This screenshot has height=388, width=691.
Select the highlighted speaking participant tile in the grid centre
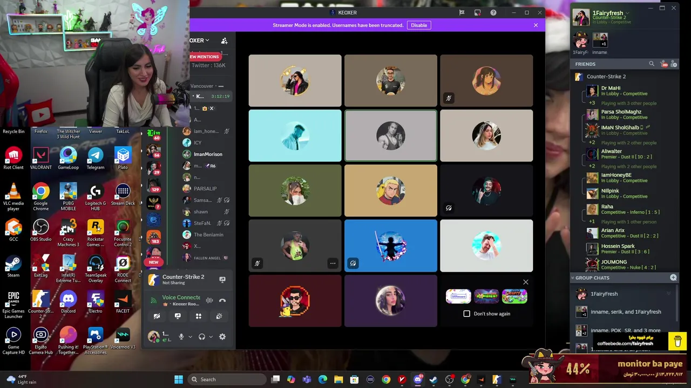pyautogui.click(x=391, y=136)
